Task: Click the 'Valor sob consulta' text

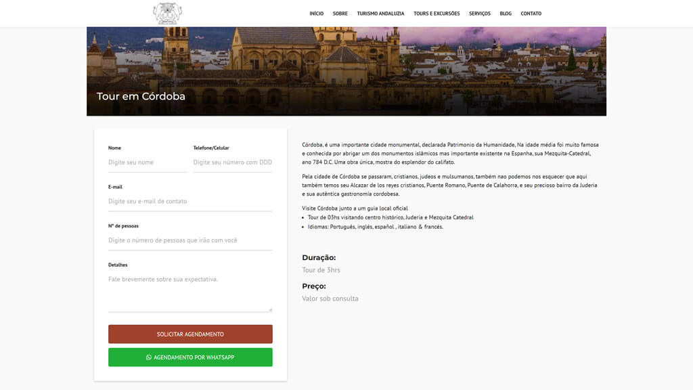Action: click(x=330, y=299)
